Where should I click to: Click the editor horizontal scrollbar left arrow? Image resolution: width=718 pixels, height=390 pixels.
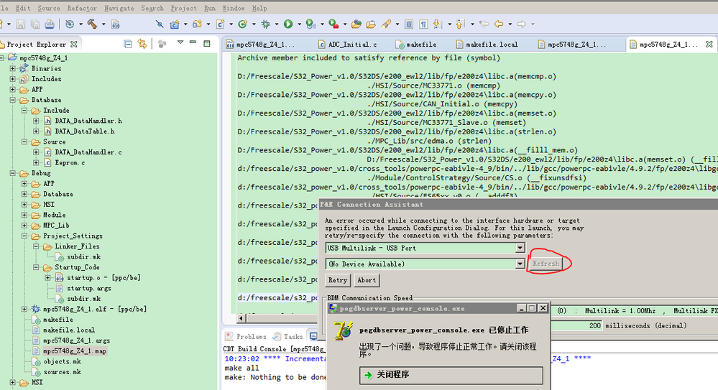241,318
